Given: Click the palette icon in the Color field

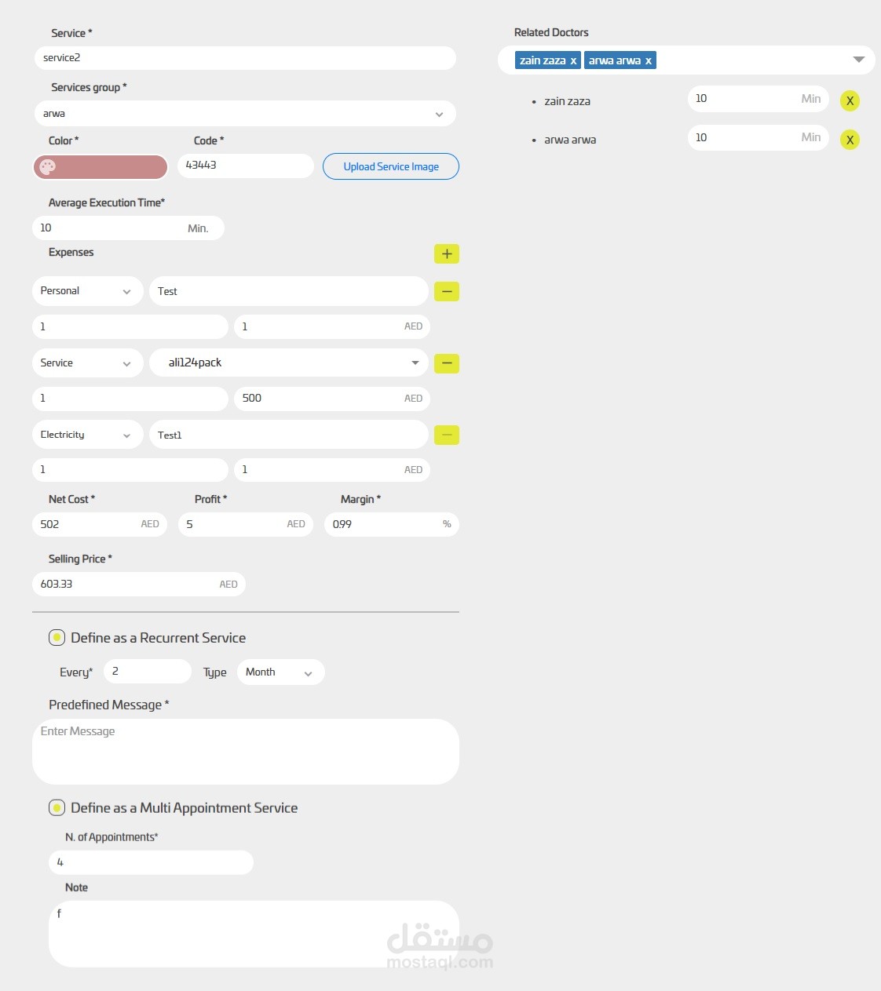Looking at the screenshot, I should [x=49, y=166].
